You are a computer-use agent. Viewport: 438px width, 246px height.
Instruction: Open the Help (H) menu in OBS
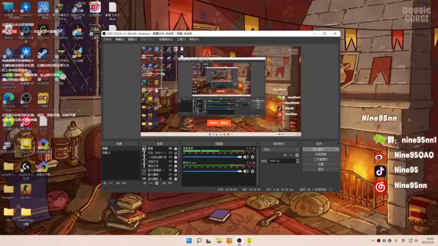click(x=194, y=39)
